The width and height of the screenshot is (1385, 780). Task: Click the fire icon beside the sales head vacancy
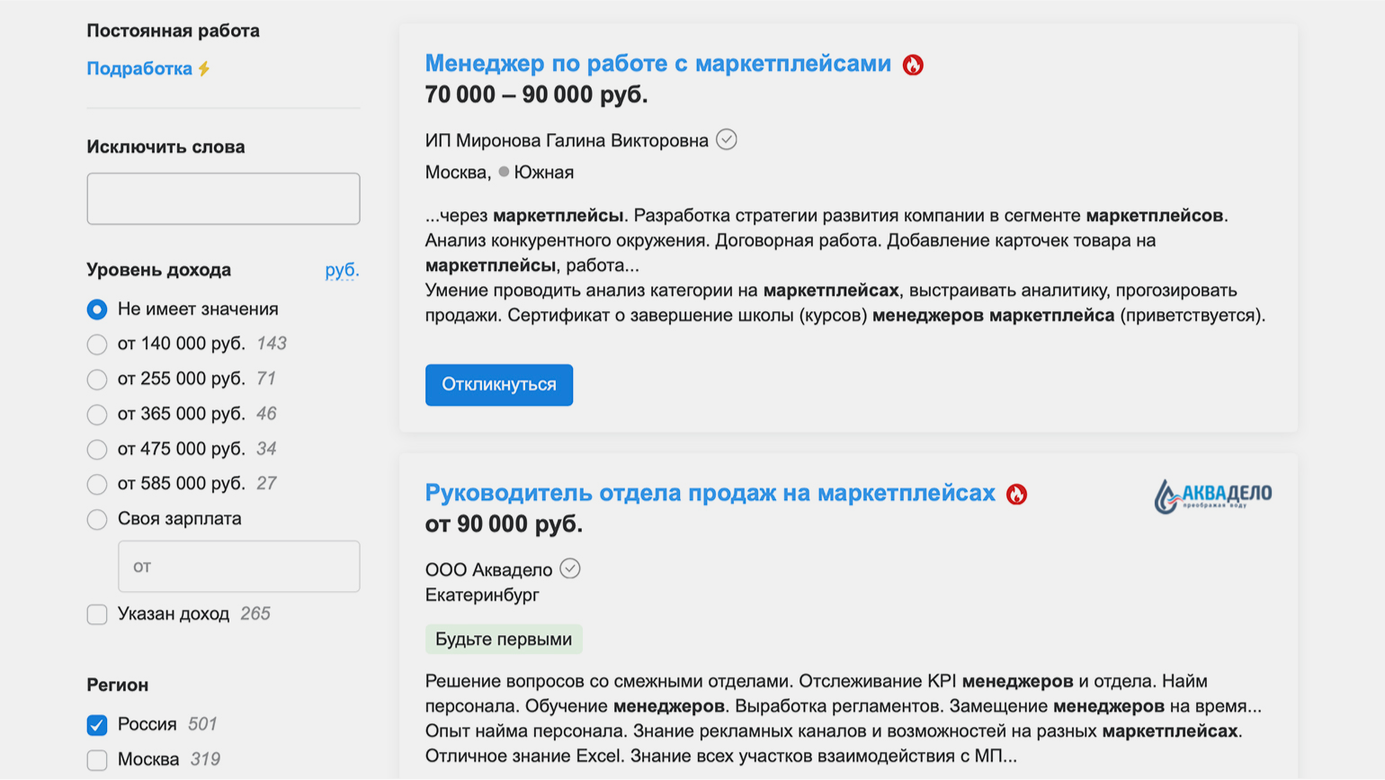pyautogui.click(x=1016, y=494)
